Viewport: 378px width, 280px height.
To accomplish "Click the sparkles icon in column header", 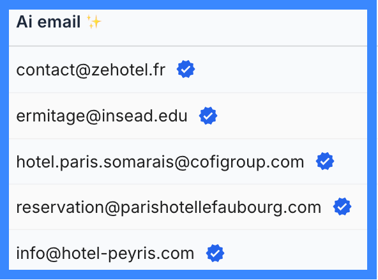I will click(x=94, y=22).
